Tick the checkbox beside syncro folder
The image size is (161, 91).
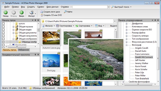click(3, 23)
